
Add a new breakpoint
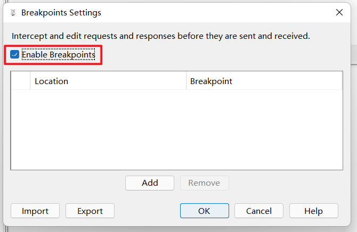pyautogui.click(x=150, y=183)
